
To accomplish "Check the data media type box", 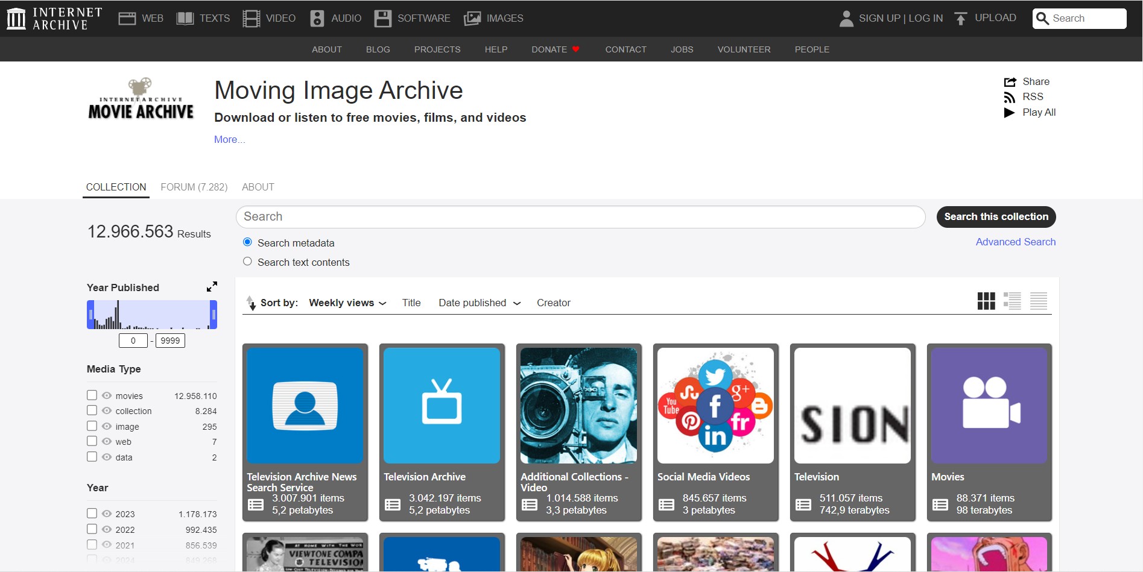I will click(x=92, y=457).
